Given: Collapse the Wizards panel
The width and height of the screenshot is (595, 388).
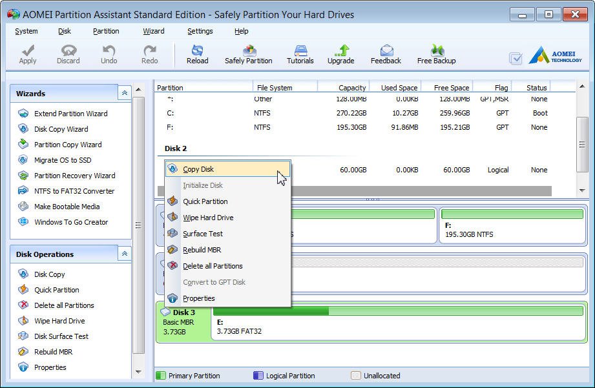Looking at the screenshot, I should [125, 93].
